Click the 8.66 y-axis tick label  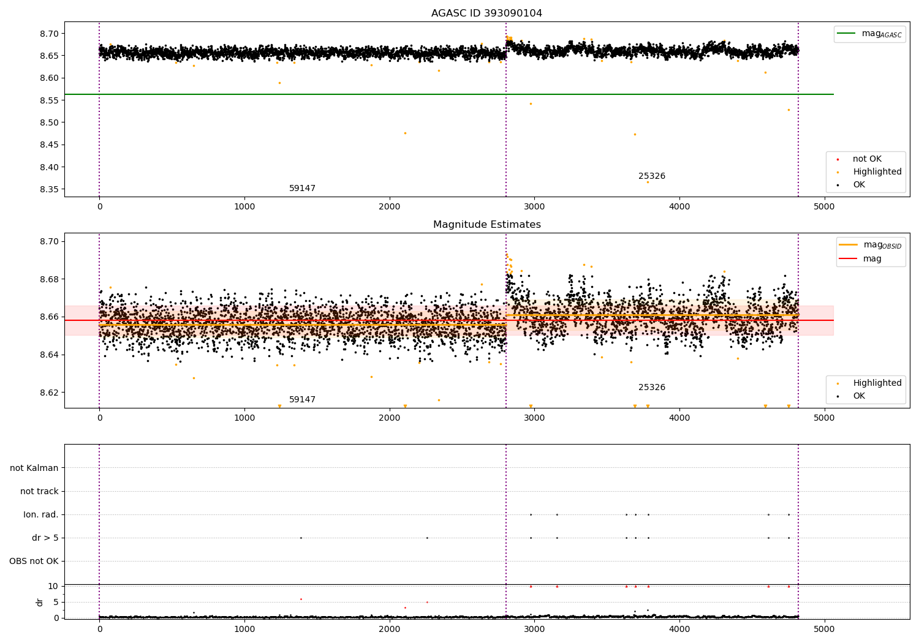point(49,317)
